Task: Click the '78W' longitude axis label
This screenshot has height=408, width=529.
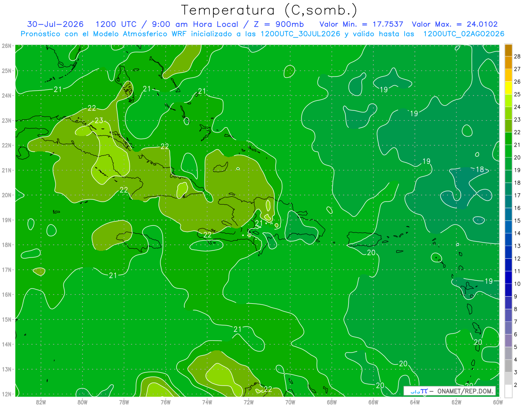Action: [124, 402]
